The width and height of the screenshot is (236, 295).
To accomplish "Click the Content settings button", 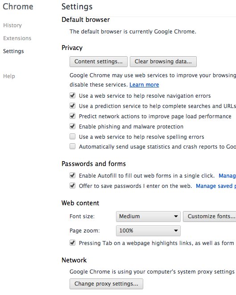I will click(98, 62).
